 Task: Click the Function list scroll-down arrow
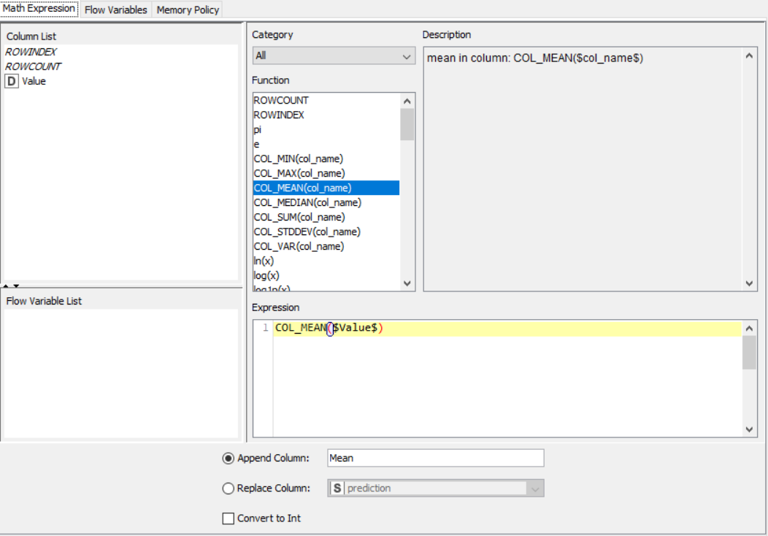tap(407, 283)
